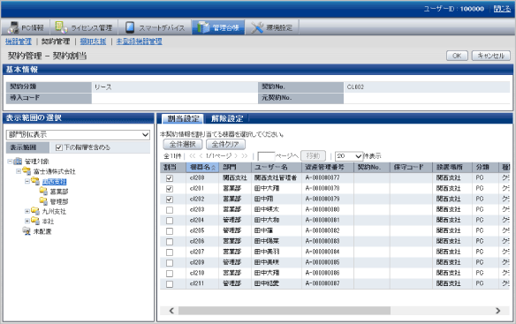Select 管理部 in department tree
The width and height of the screenshot is (516, 324).
(59, 201)
